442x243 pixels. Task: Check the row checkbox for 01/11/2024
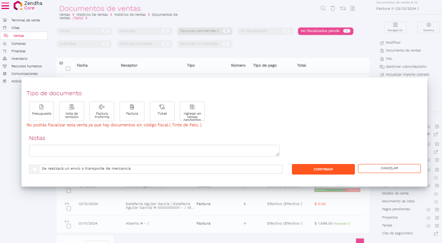click(69, 226)
